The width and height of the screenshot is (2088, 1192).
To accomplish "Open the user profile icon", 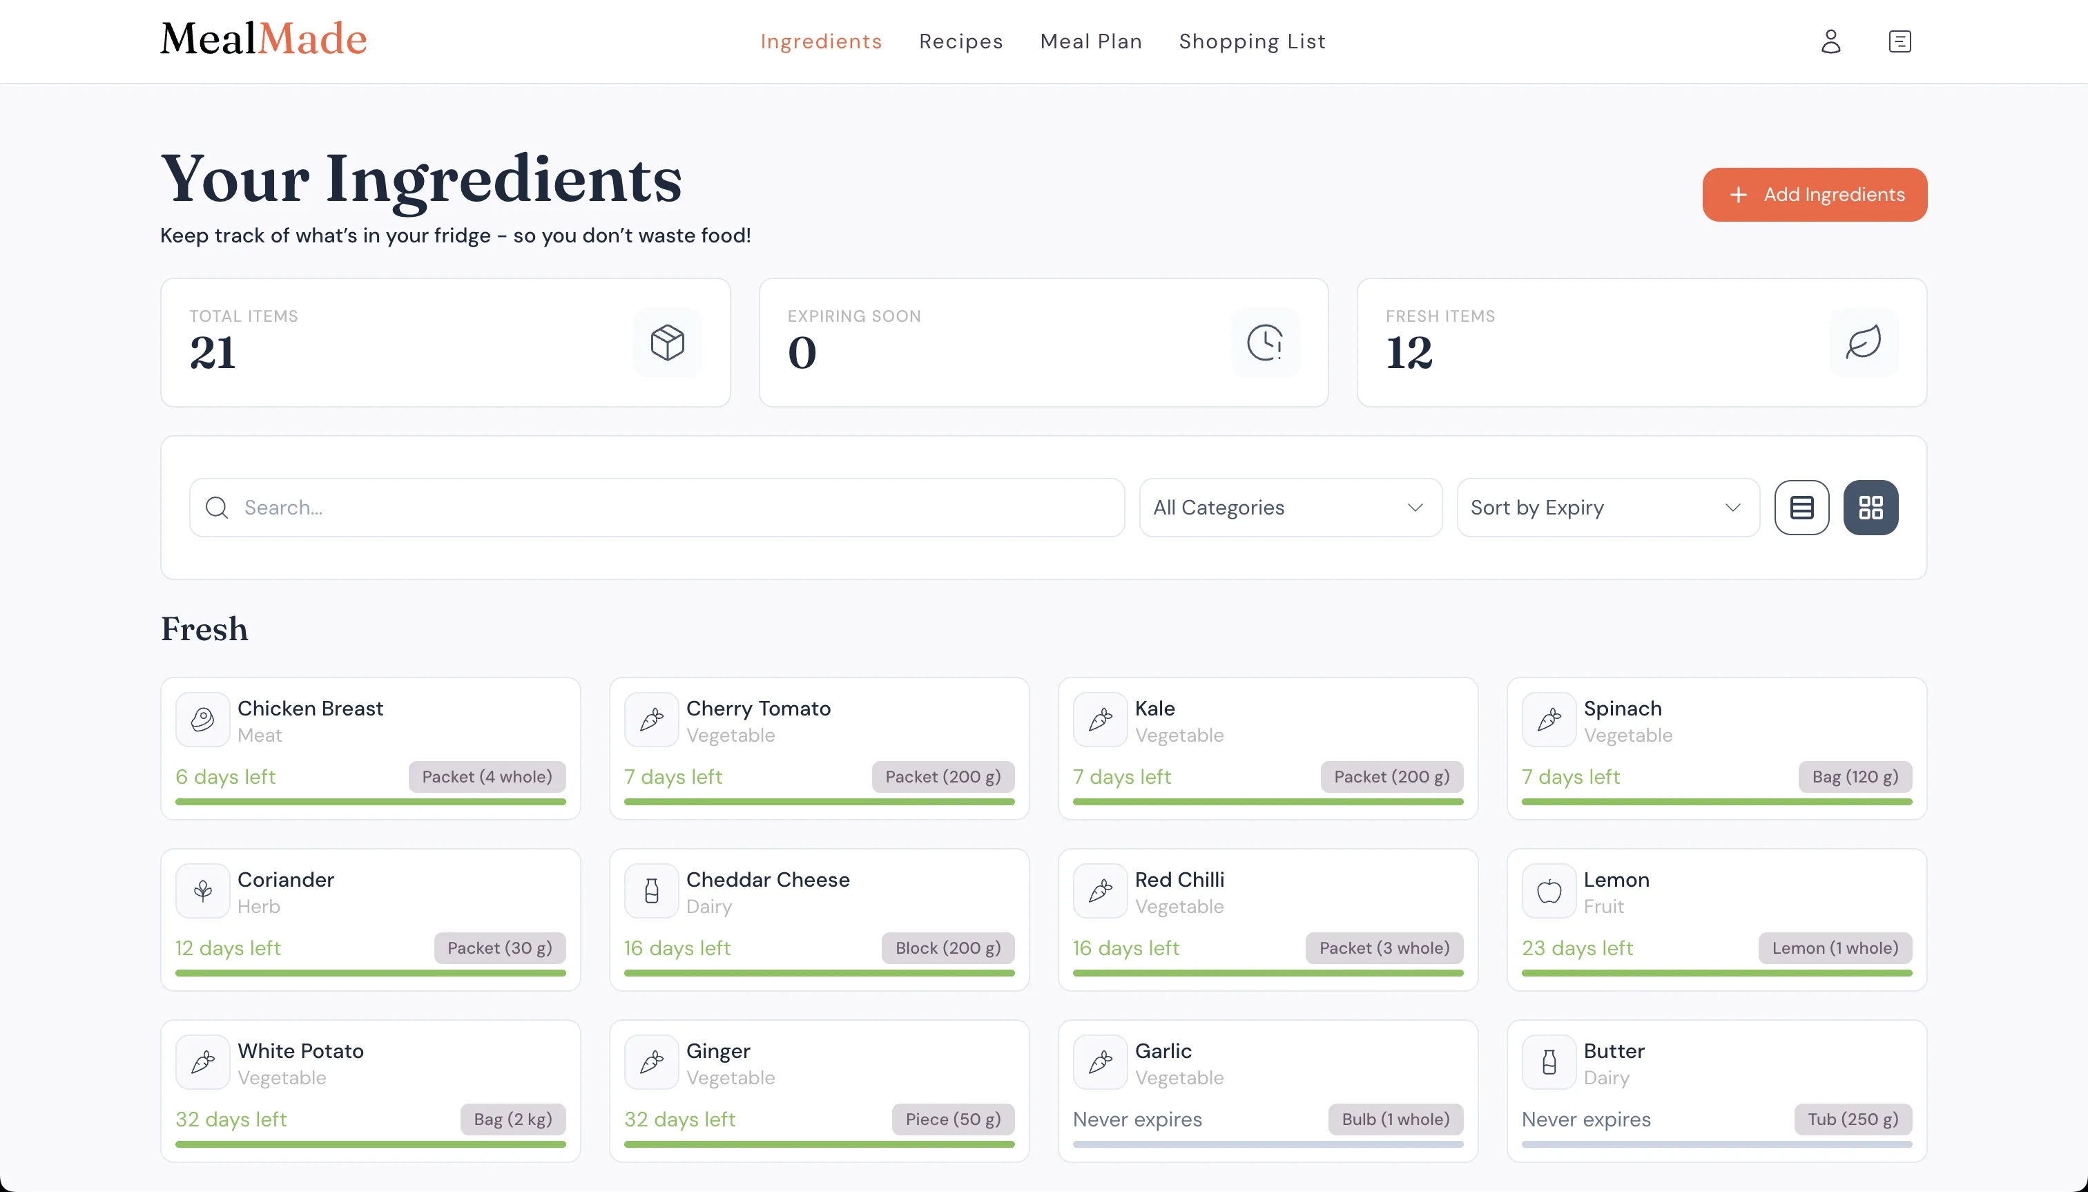I will coord(1831,41).
